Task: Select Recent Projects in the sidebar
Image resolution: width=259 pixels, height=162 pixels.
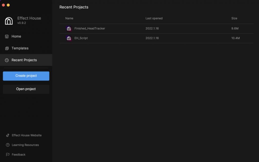Action: [x=26, y=60]
